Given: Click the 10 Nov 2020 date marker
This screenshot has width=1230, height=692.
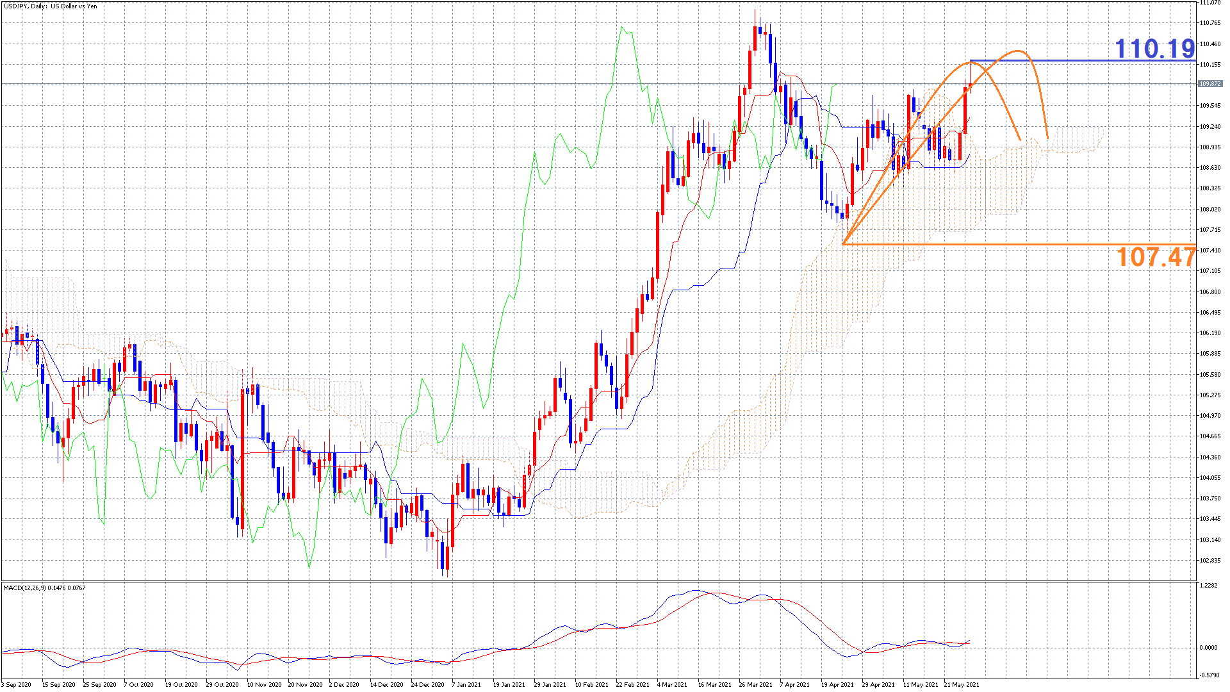Looking at the screenshot, I should coord(264,684).
